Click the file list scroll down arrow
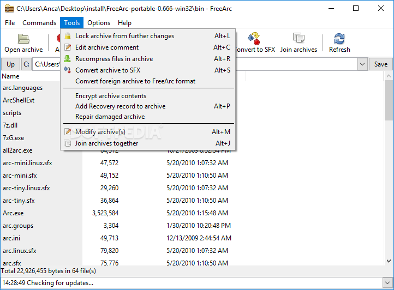Image resolution: width=394 pixels, height=290 pixels. tap(389, 261)
